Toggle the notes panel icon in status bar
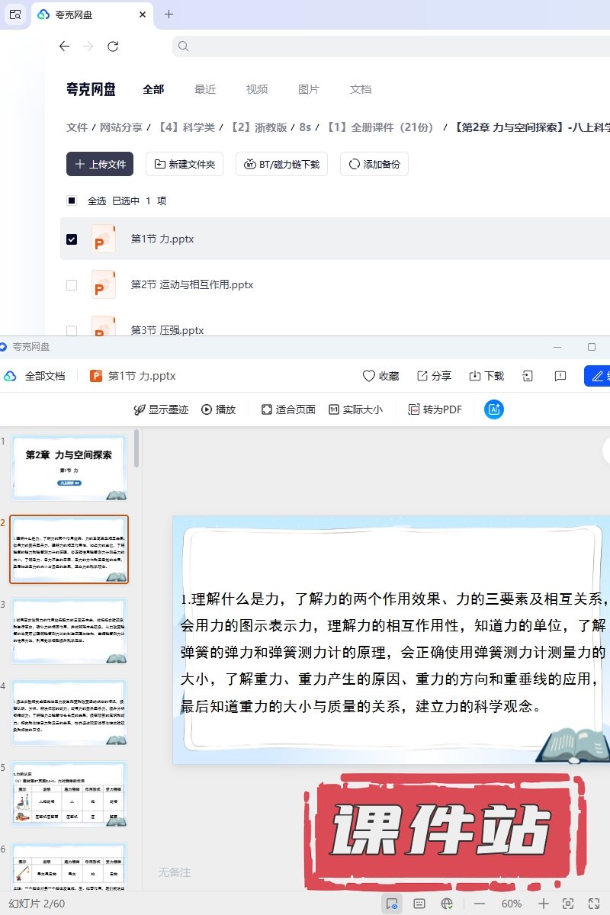This screenshot has height=915, width=610. (419, 904)
